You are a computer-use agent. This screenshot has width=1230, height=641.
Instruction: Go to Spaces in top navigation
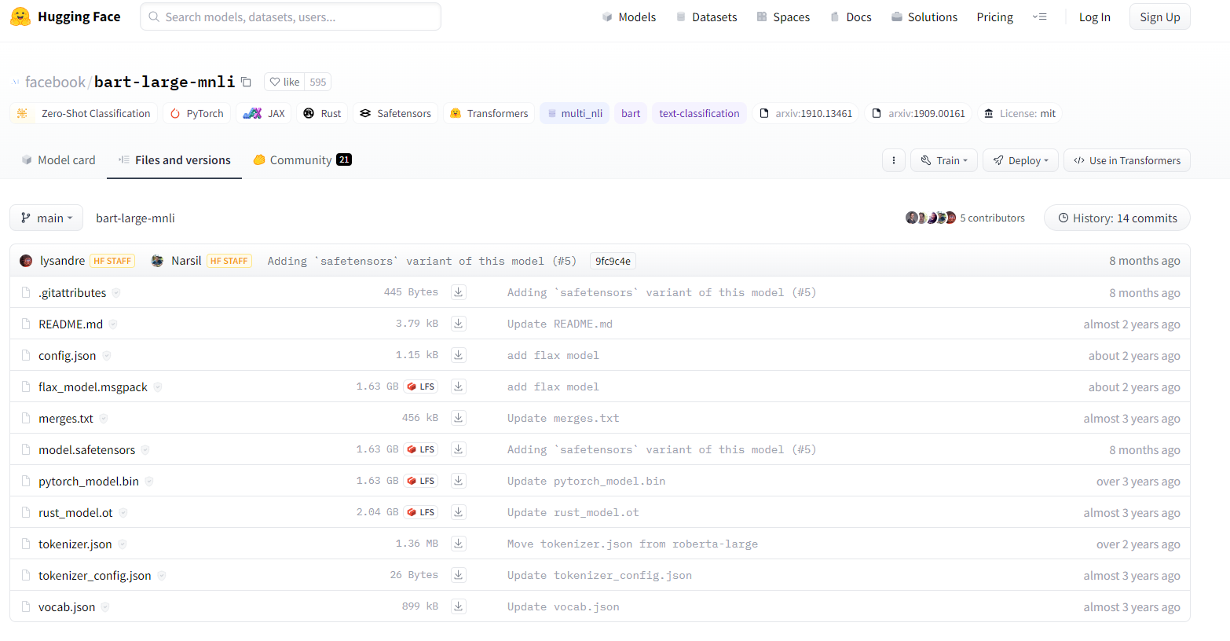783,16
